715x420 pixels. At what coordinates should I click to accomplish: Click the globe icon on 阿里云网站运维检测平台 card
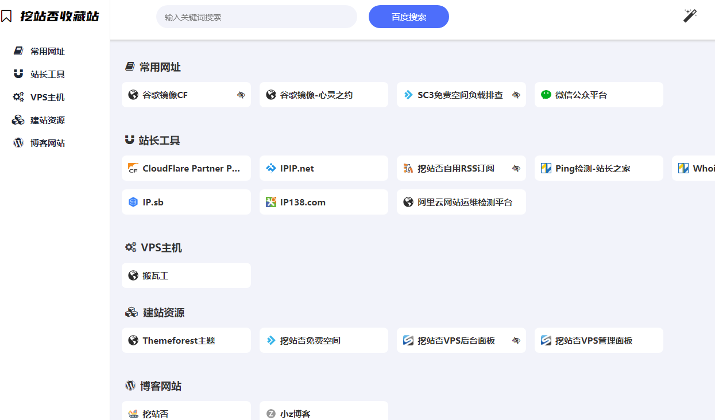[408, 202]
